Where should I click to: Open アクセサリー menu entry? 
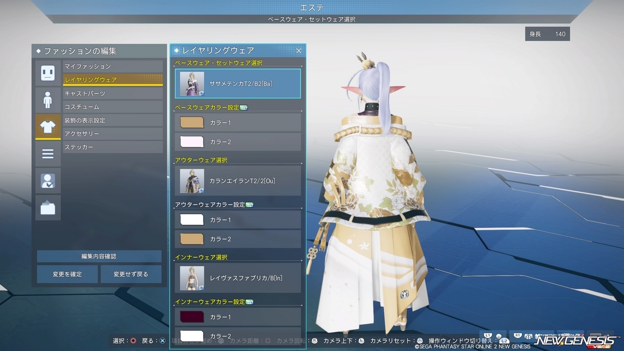point(113,134)
